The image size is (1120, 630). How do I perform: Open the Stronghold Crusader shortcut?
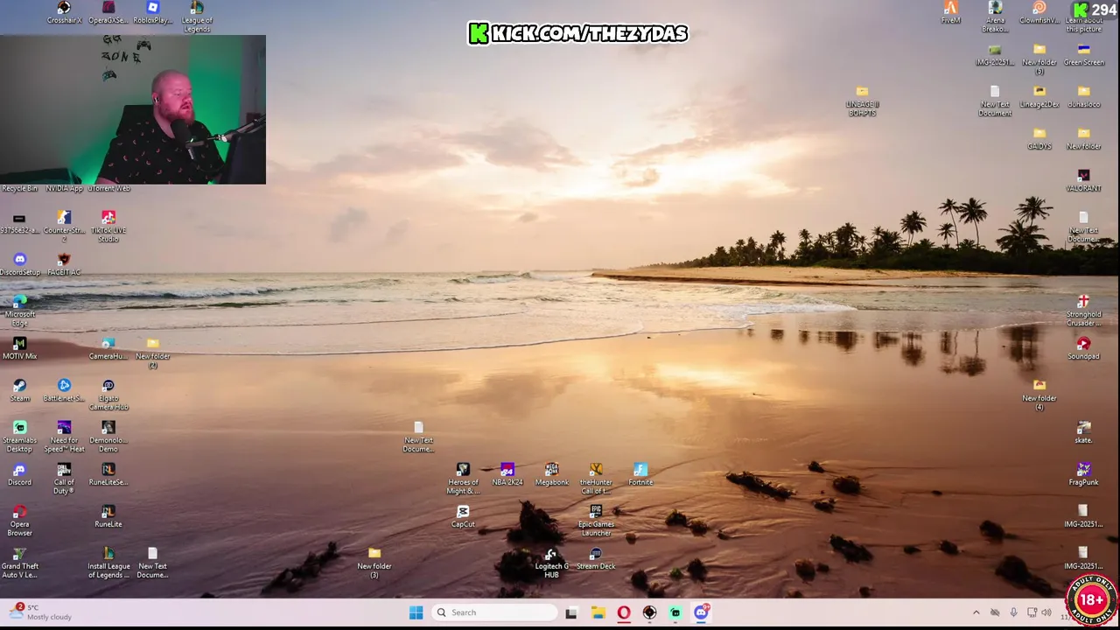pos(1084,310)
